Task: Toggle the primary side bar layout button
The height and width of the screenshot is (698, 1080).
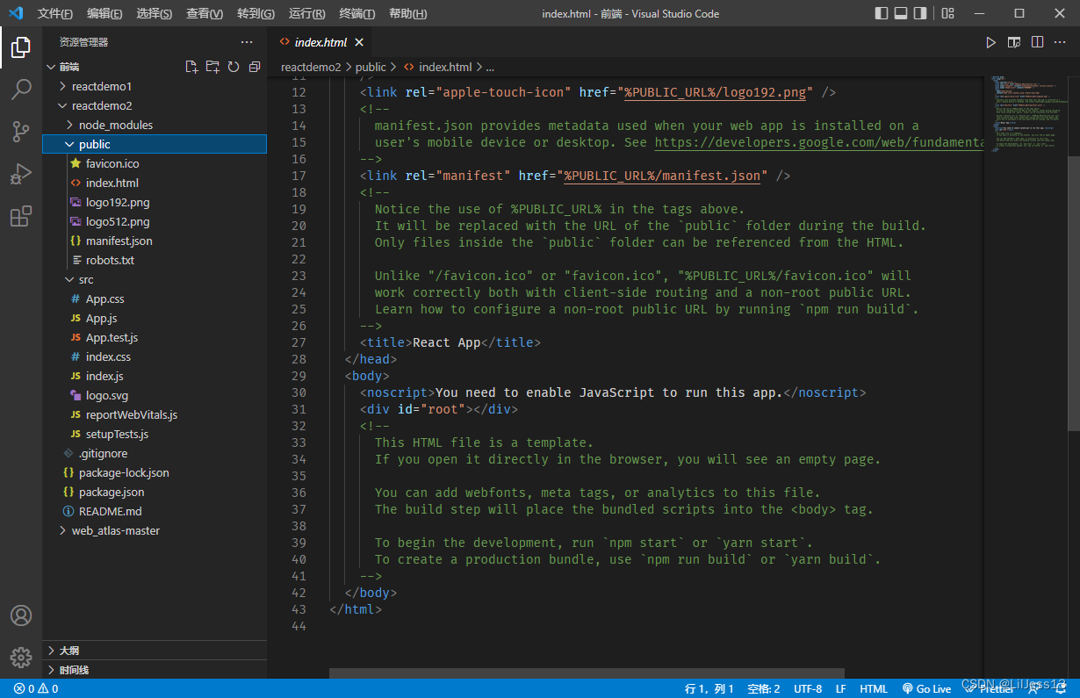Action: click(882, 13)
